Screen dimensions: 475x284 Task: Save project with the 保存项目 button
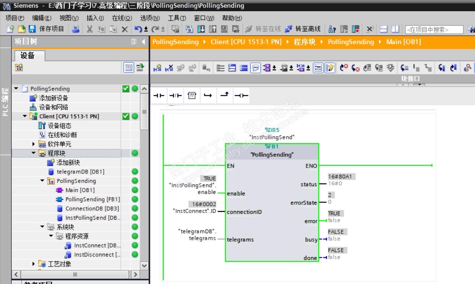click(x=46, y=29)
